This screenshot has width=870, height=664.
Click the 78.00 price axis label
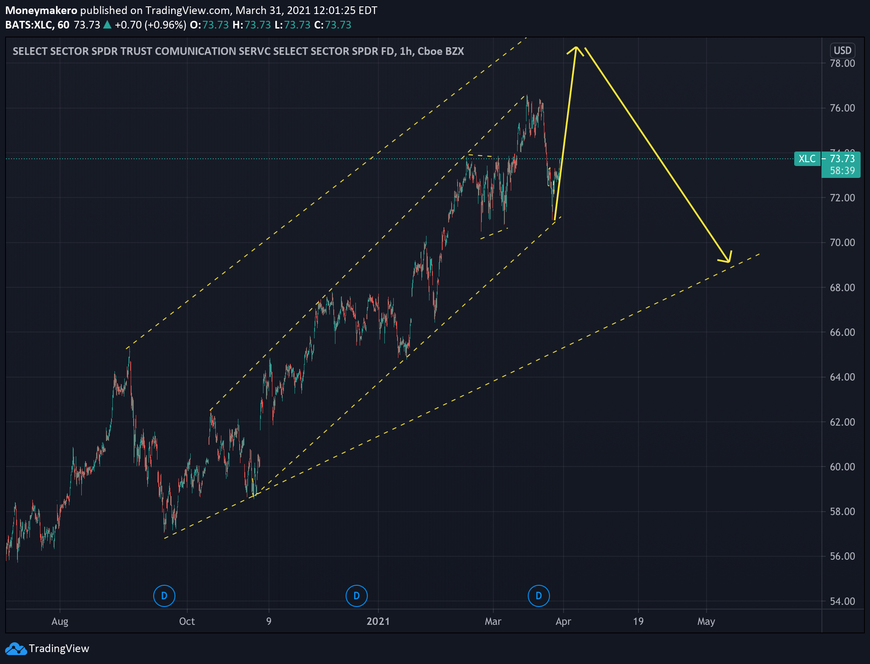tap(842, 63)
